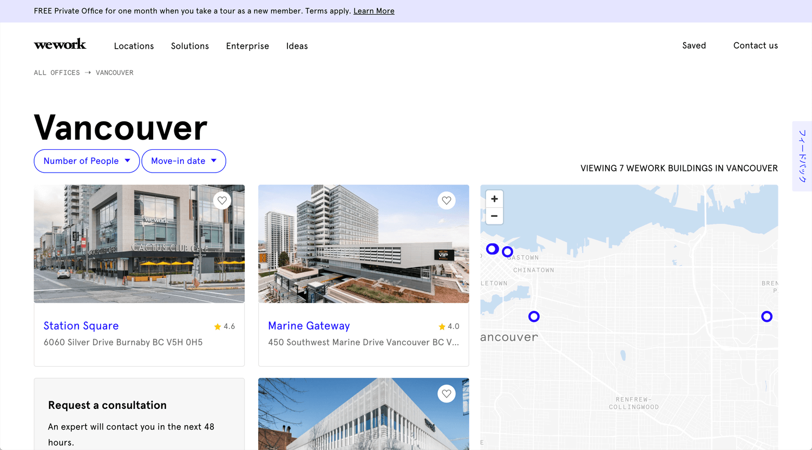The image size is (812, 450).
Task: Click viewing 7 WeWork buildings text
Action: point(679,168)
